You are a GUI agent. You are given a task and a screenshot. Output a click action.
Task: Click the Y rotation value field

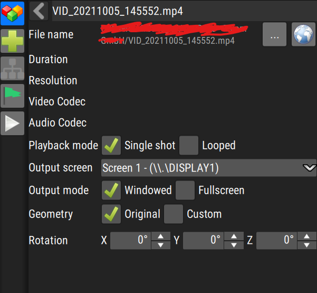pyautogui.click(x=204, y=241)
